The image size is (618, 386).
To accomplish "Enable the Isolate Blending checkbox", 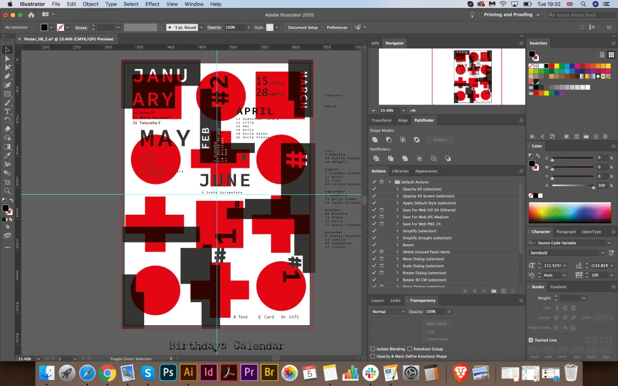I will pyautogui.click(x=372, y=349).
